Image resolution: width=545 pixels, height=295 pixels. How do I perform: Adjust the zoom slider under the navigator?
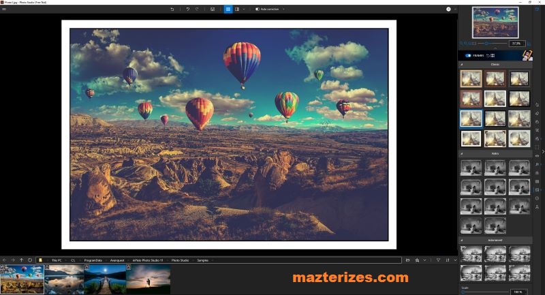pyautogui.click(x=492, y=44)
